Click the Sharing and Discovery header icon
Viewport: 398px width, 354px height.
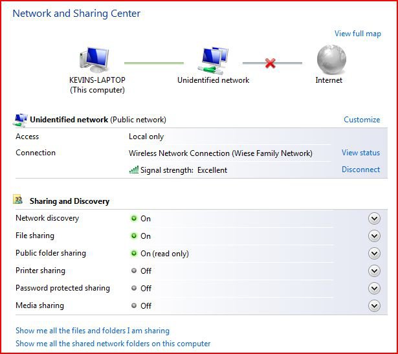click(x=20, y=201)
